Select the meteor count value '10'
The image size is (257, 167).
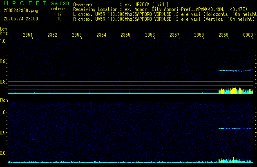pos(59,19)
